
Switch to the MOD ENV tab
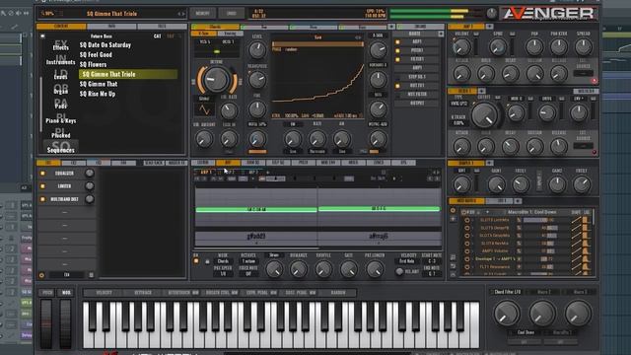tap(328, 163)
